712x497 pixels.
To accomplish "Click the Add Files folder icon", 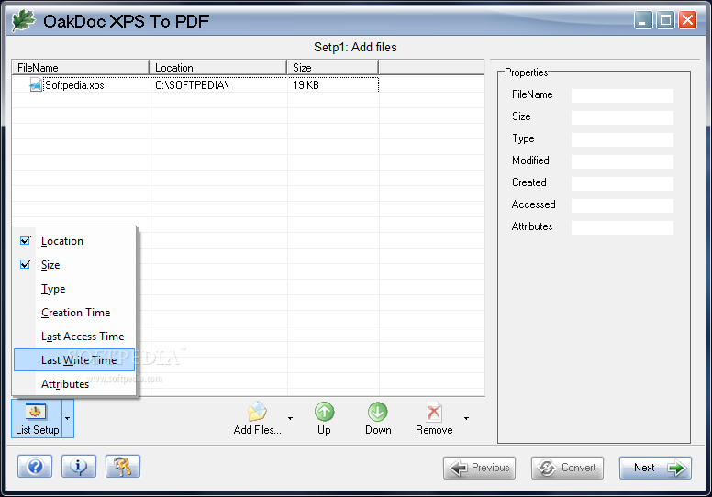I will click(x=257, y=411).
